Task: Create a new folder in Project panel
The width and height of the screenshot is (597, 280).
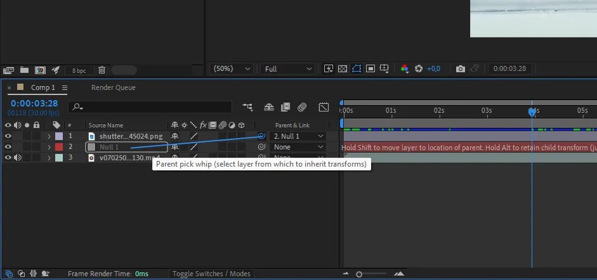Action: coord(24,70)
